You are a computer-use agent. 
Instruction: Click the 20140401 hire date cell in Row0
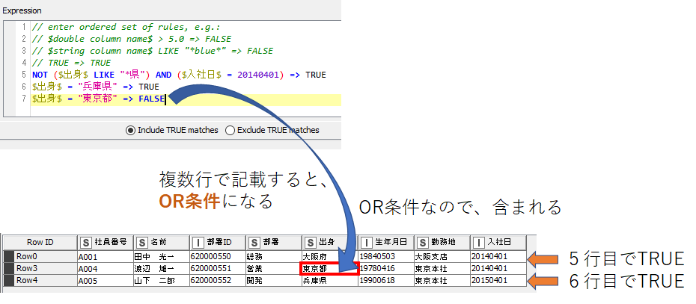coord(498,256)
